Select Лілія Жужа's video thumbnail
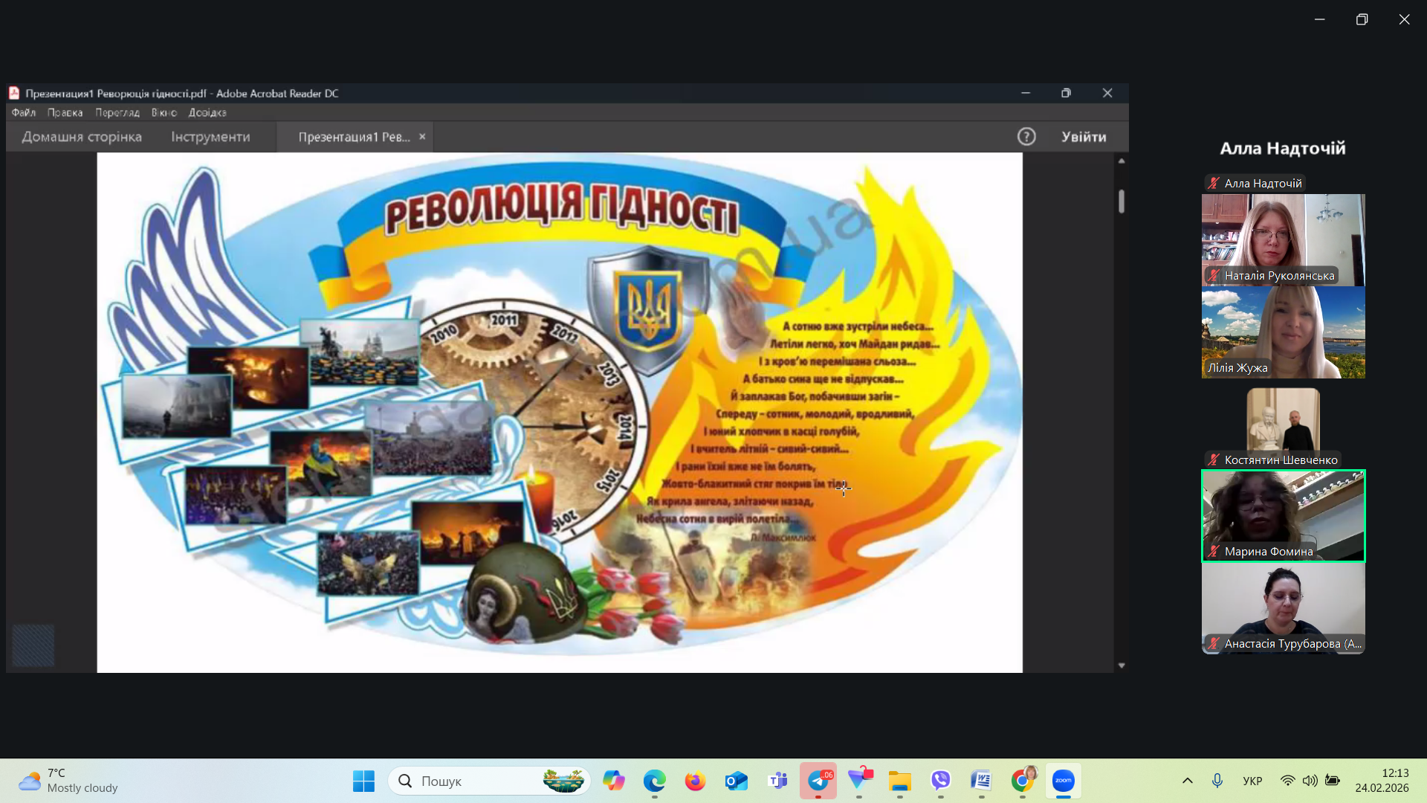 (x=1283, y=332)
